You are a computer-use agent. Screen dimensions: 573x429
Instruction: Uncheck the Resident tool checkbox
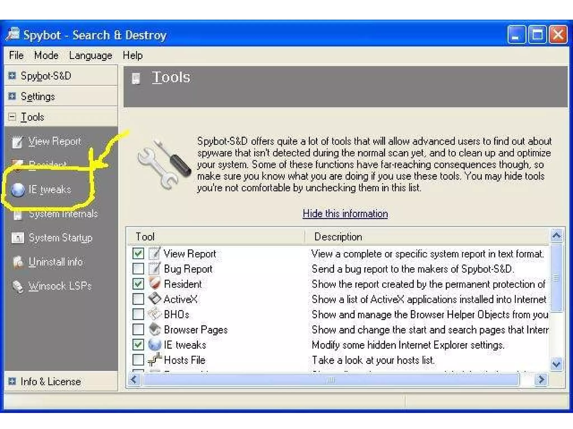[x=138, y=284]
